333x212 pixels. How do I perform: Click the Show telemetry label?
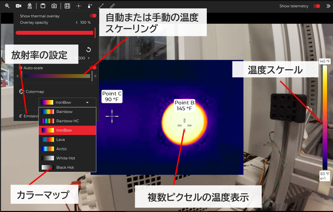point(294,6)
